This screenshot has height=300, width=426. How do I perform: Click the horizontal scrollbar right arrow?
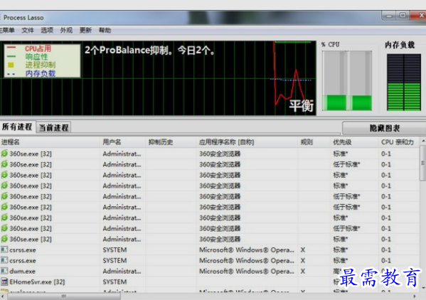click(415, 296)
